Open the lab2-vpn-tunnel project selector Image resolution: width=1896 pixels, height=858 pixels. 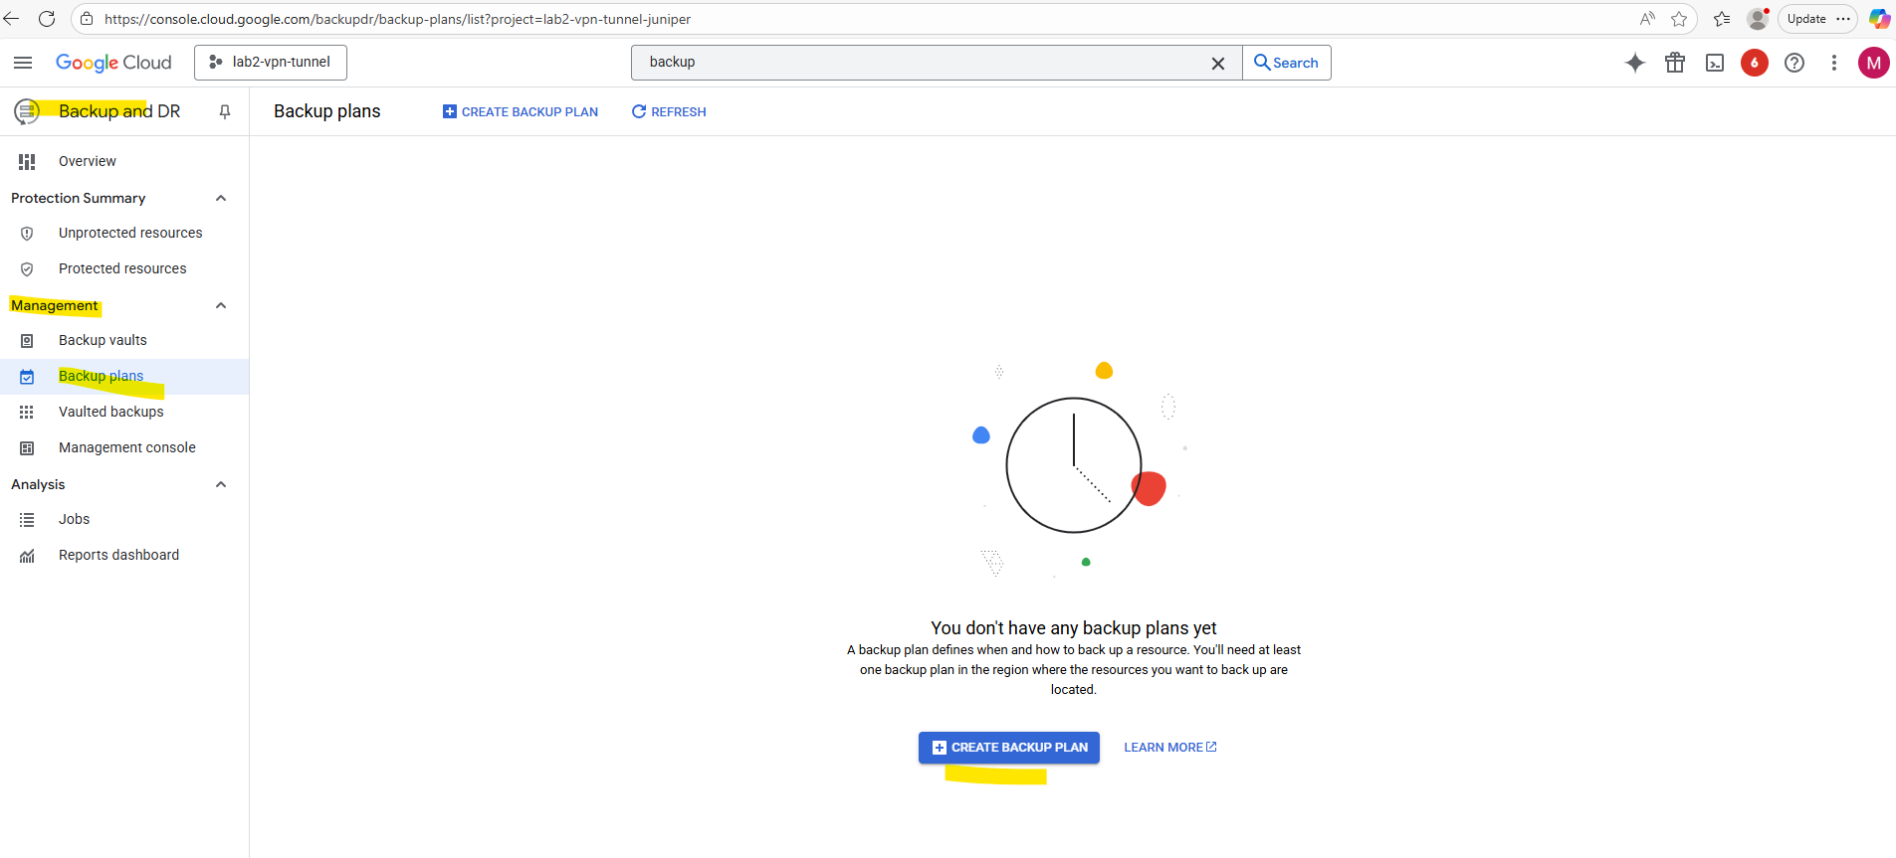271,63
